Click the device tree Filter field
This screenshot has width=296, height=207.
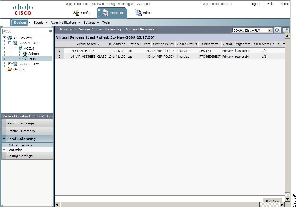click(x=20, y=31)
